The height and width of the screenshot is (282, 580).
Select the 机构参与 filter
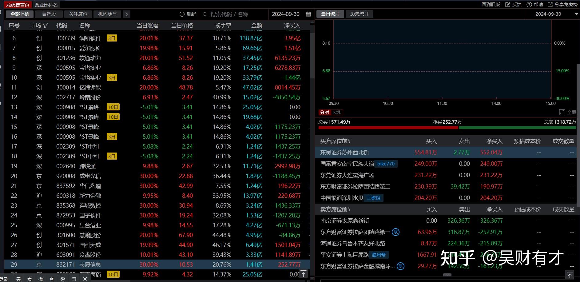107,14
